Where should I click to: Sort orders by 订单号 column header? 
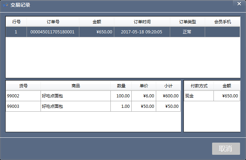(x=53, y=22)
